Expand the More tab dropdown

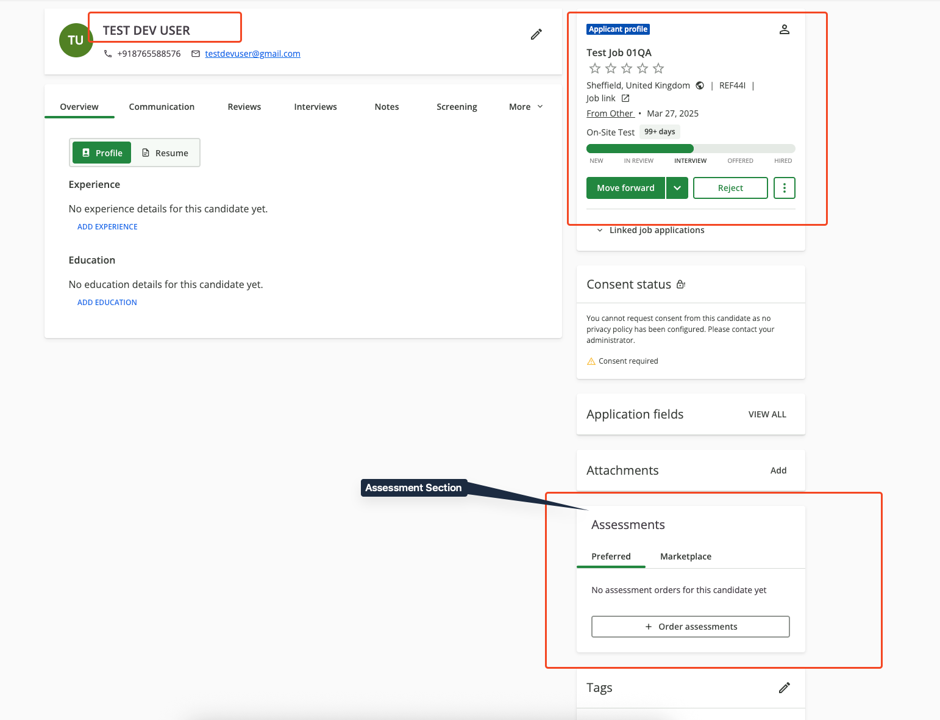(x=525, y=106)
